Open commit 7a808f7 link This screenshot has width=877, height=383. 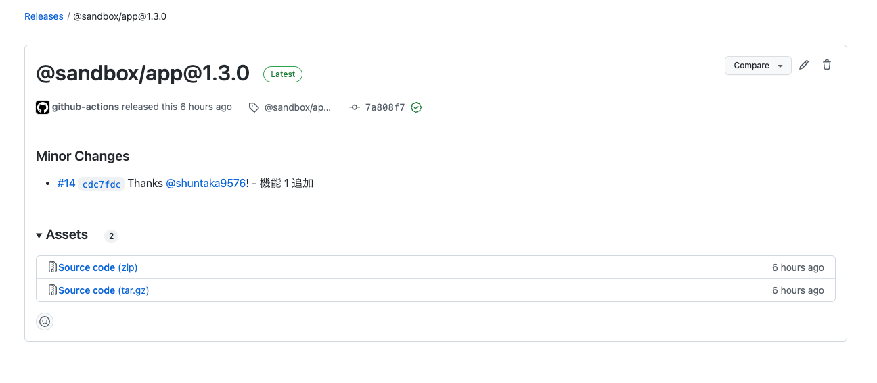[385, 107]
